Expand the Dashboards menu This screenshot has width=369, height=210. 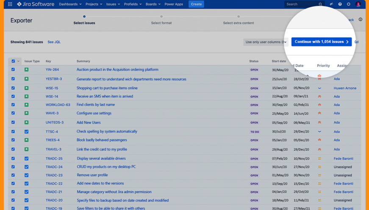(x=70, y=4)
